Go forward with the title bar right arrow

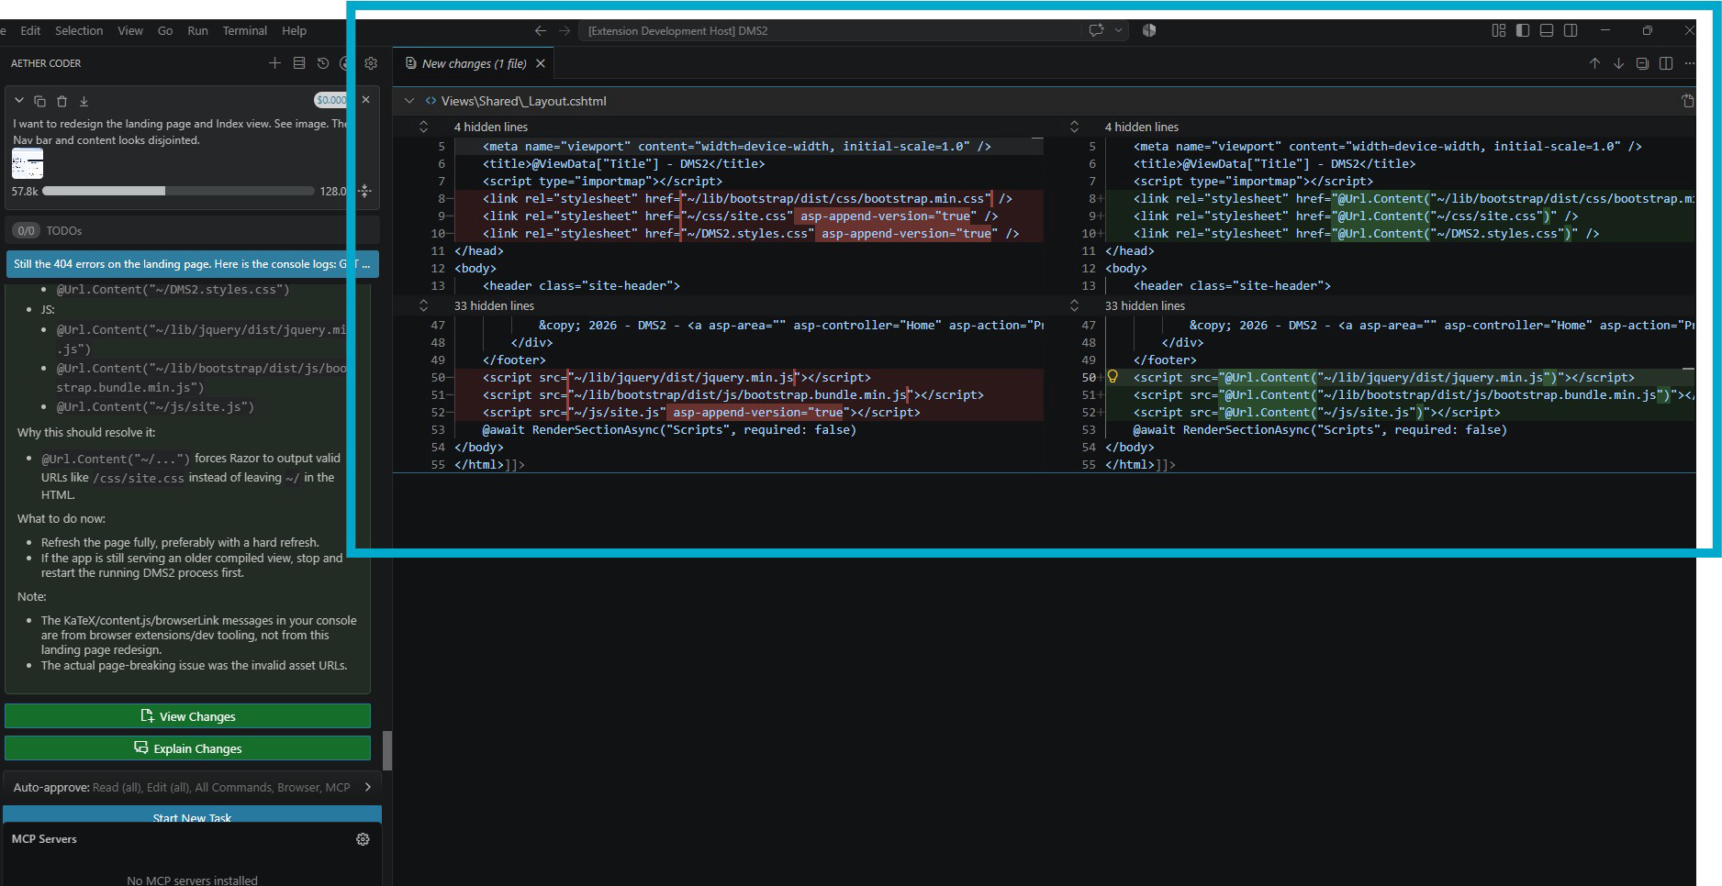point(565,30)
